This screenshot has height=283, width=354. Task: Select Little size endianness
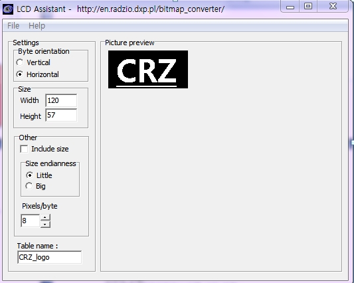[29, 175]
